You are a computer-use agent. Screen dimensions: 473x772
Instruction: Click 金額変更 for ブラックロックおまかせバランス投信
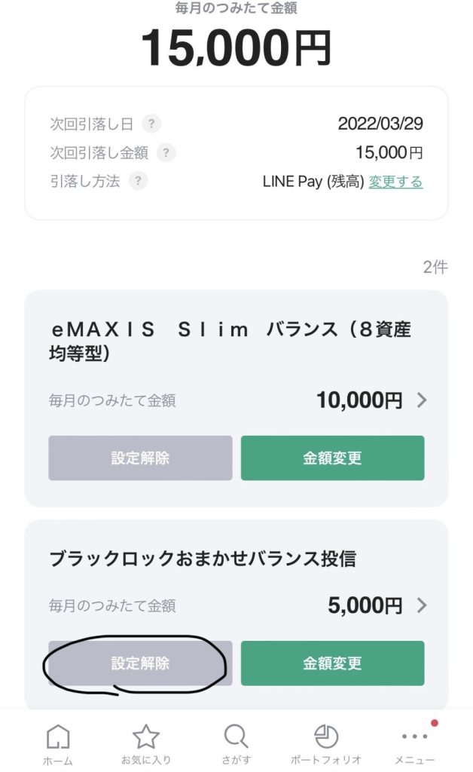tap(332, 663)
